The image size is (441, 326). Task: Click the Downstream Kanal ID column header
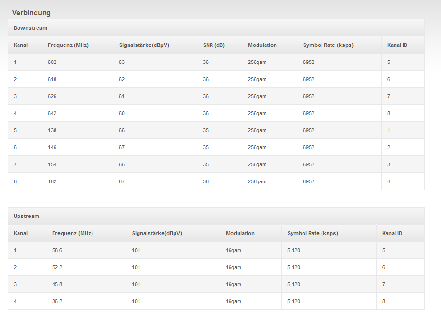[397, 45]
